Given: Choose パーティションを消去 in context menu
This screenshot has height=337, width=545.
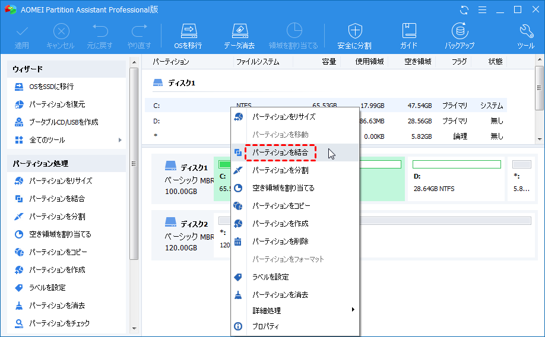Looking at the screenshot, I should [x=295, y=295].
